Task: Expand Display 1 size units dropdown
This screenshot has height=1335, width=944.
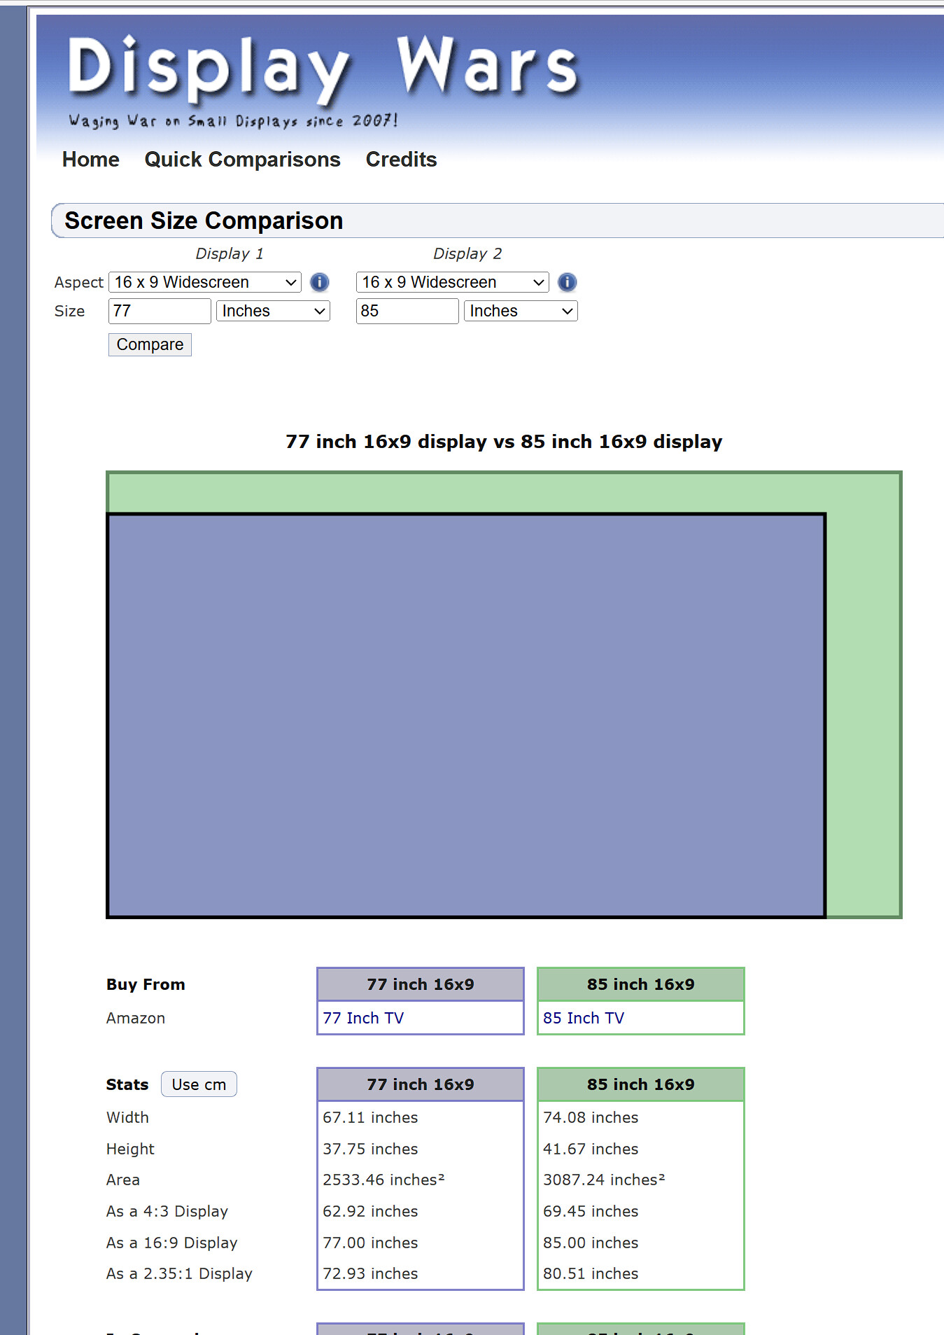Action: click(273, 311)
